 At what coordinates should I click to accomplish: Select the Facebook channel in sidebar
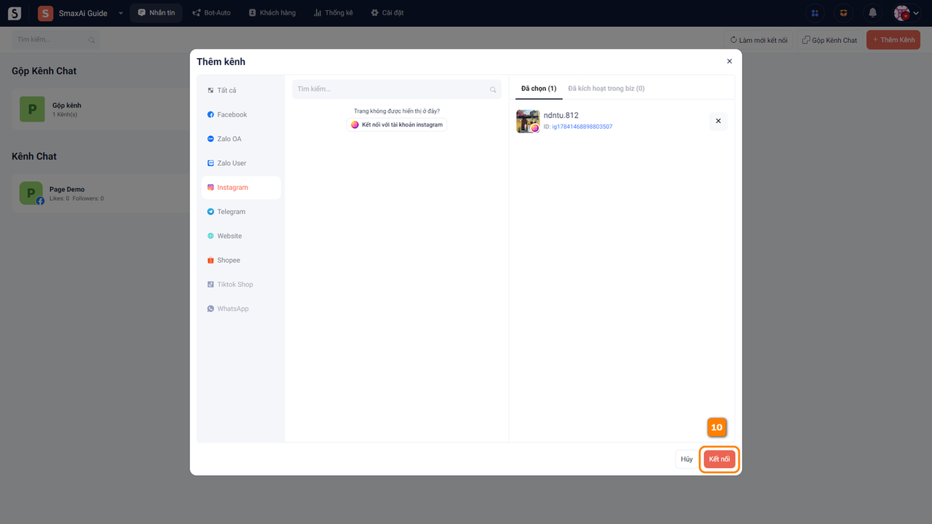coord(232,115)
